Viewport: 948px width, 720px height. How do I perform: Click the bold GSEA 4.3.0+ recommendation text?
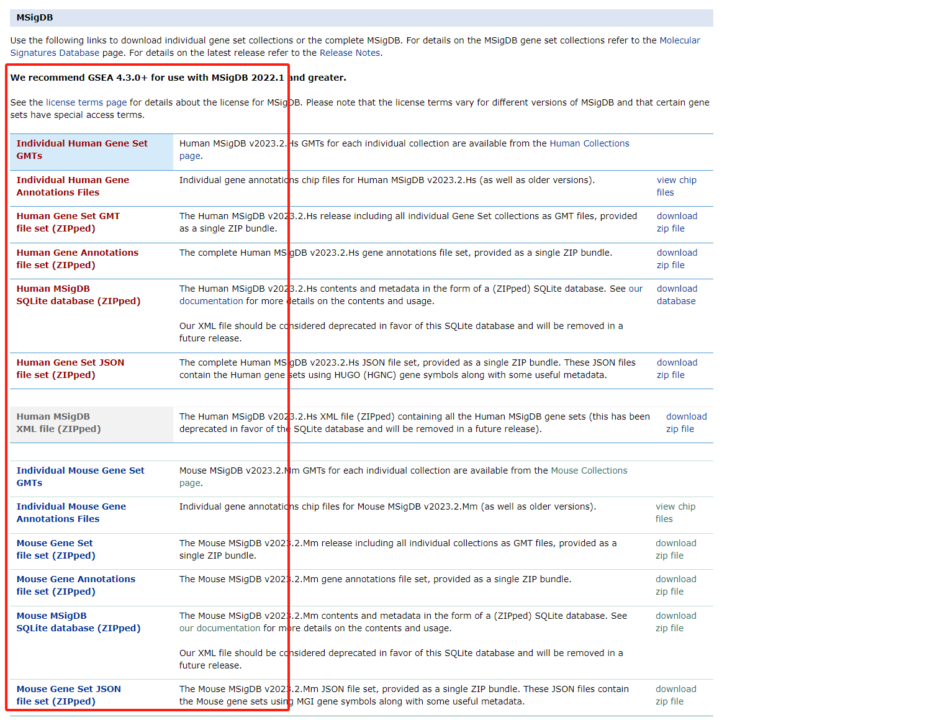pos(178,78)
